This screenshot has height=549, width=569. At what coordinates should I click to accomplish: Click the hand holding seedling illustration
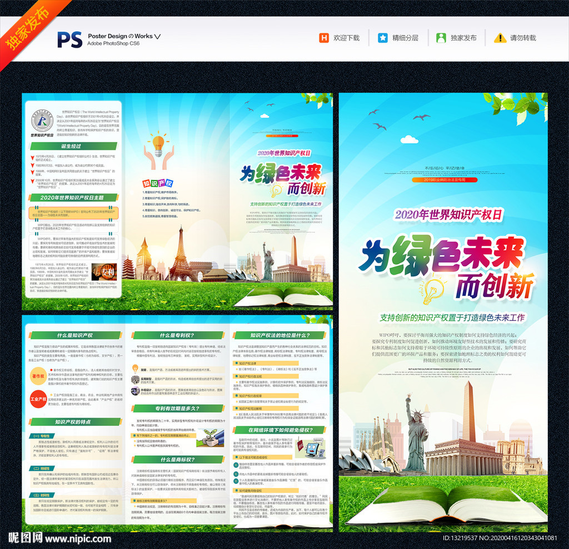point(210,438)
